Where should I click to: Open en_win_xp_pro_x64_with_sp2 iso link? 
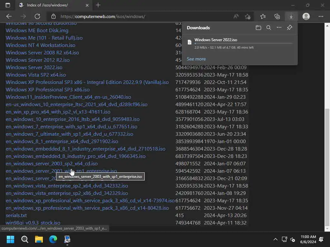tap(58, 112)
